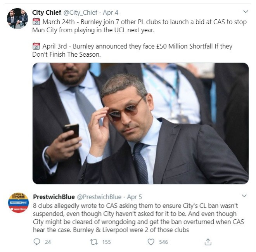Viewport: 256px width, 252px height.
Task: Reply to PrestwichBlue's tweet via speech bubble icon
Action: [37, 242]
